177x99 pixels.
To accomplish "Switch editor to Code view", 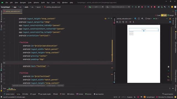I will coord(158,15).
